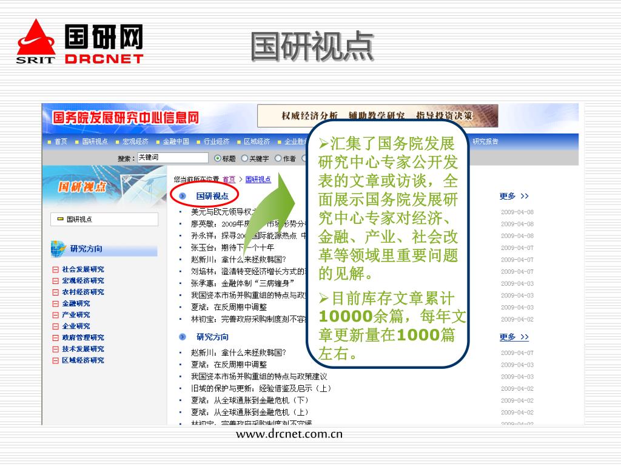The image size is (621, 466).
Task: Open article 张玉台：期待下一个十年
Action: point(232,248)
